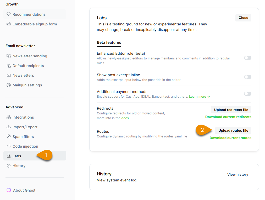Turn on Additional payment methods switch
This screenshot has height=200, width=265.
[x=248, y=94]
